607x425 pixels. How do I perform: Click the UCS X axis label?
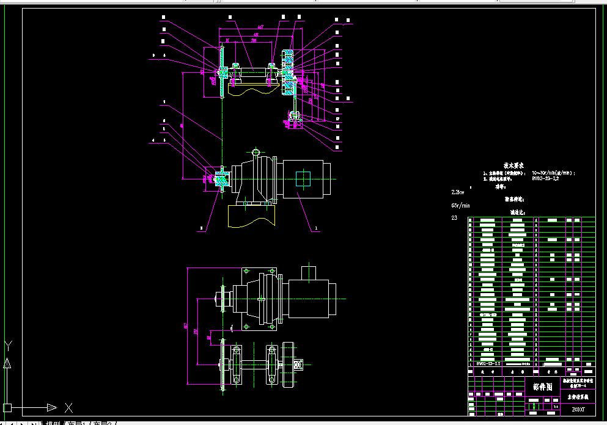tap(68, 408)
